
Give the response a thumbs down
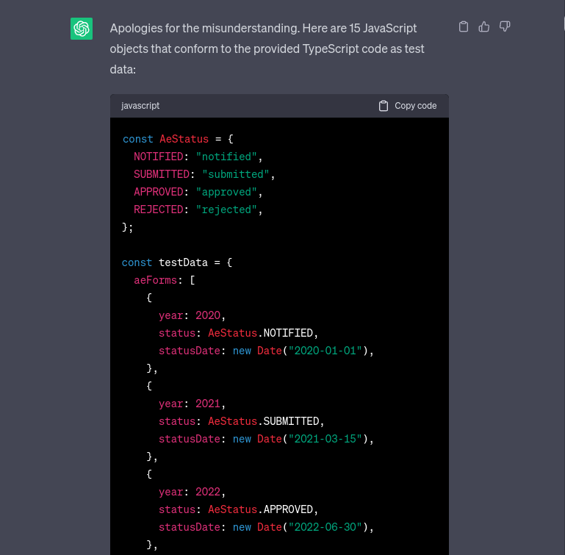click(505, 26)
